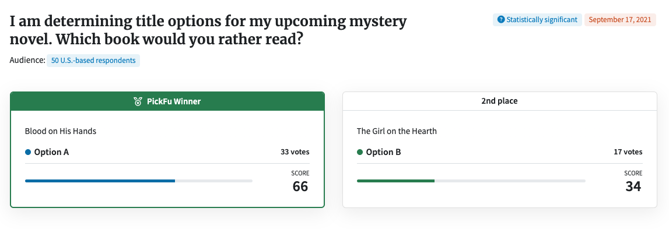The image size is (669, 229).
Task: Click The Girl on the Hearth title
Action: (x=397, y=131)
